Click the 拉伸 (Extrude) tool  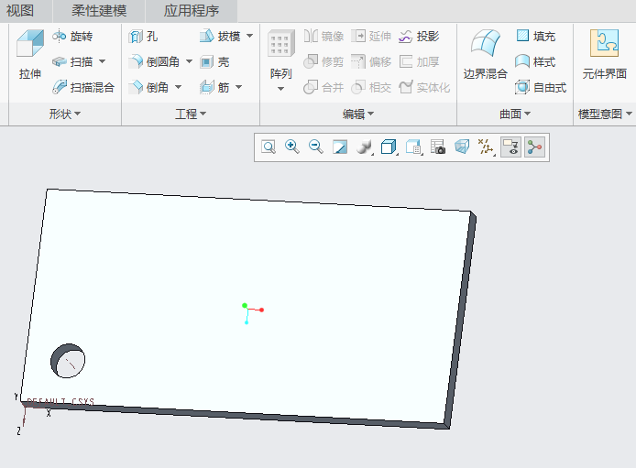tap(30, 56)
